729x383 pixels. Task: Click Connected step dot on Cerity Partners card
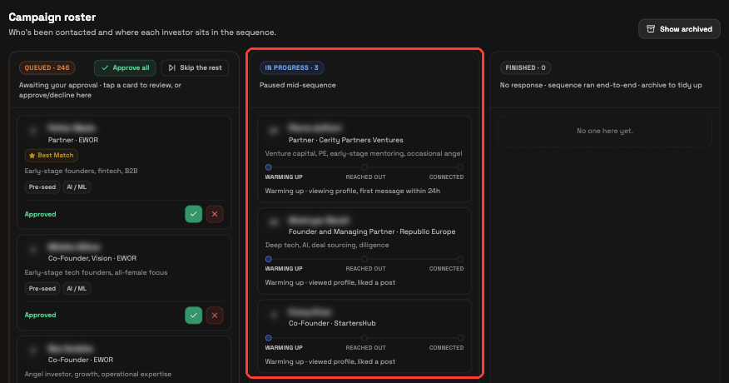tap(460, 167)
